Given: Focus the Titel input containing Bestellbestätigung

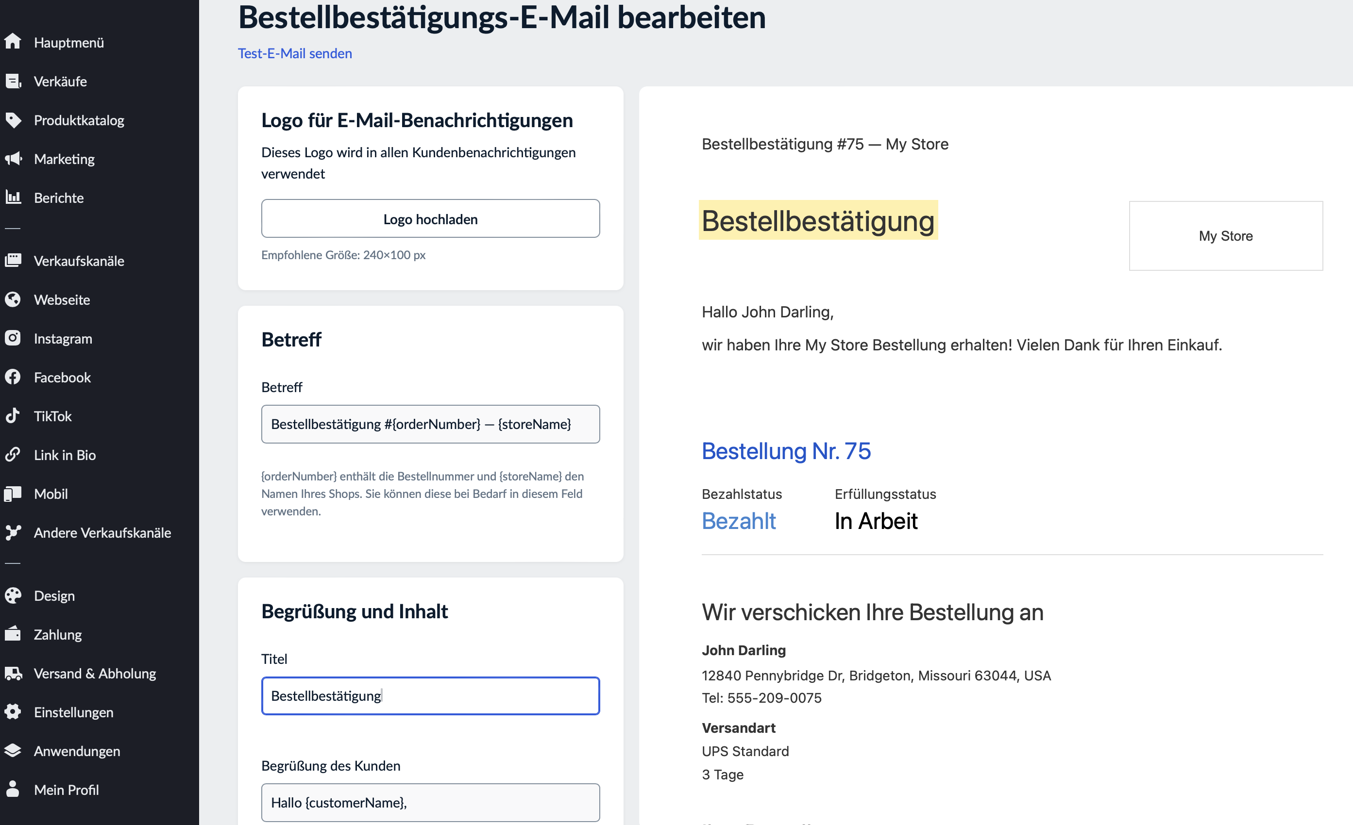Looking at the screenshot, I should click(430, 695).
